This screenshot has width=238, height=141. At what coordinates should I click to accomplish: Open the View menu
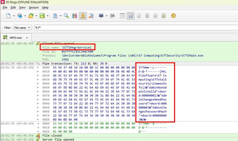tap(22, 7)
